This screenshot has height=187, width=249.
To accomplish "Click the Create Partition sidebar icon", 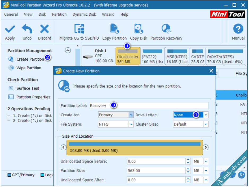I will [11, 59].
